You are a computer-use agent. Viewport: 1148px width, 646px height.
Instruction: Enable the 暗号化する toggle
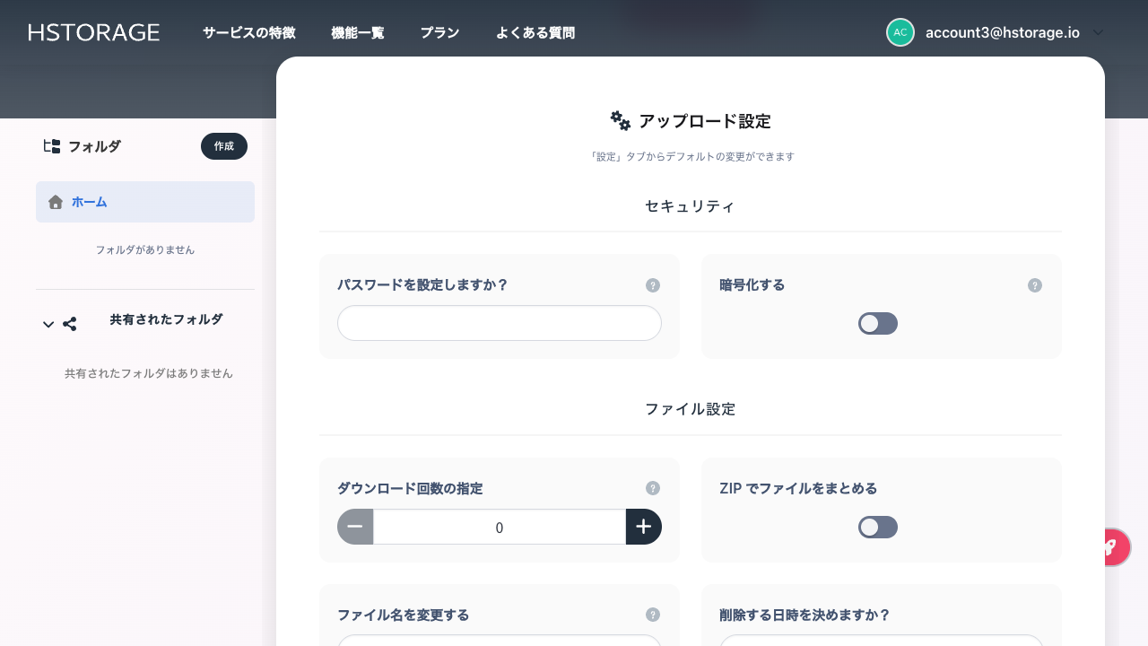tap(878, 324)
